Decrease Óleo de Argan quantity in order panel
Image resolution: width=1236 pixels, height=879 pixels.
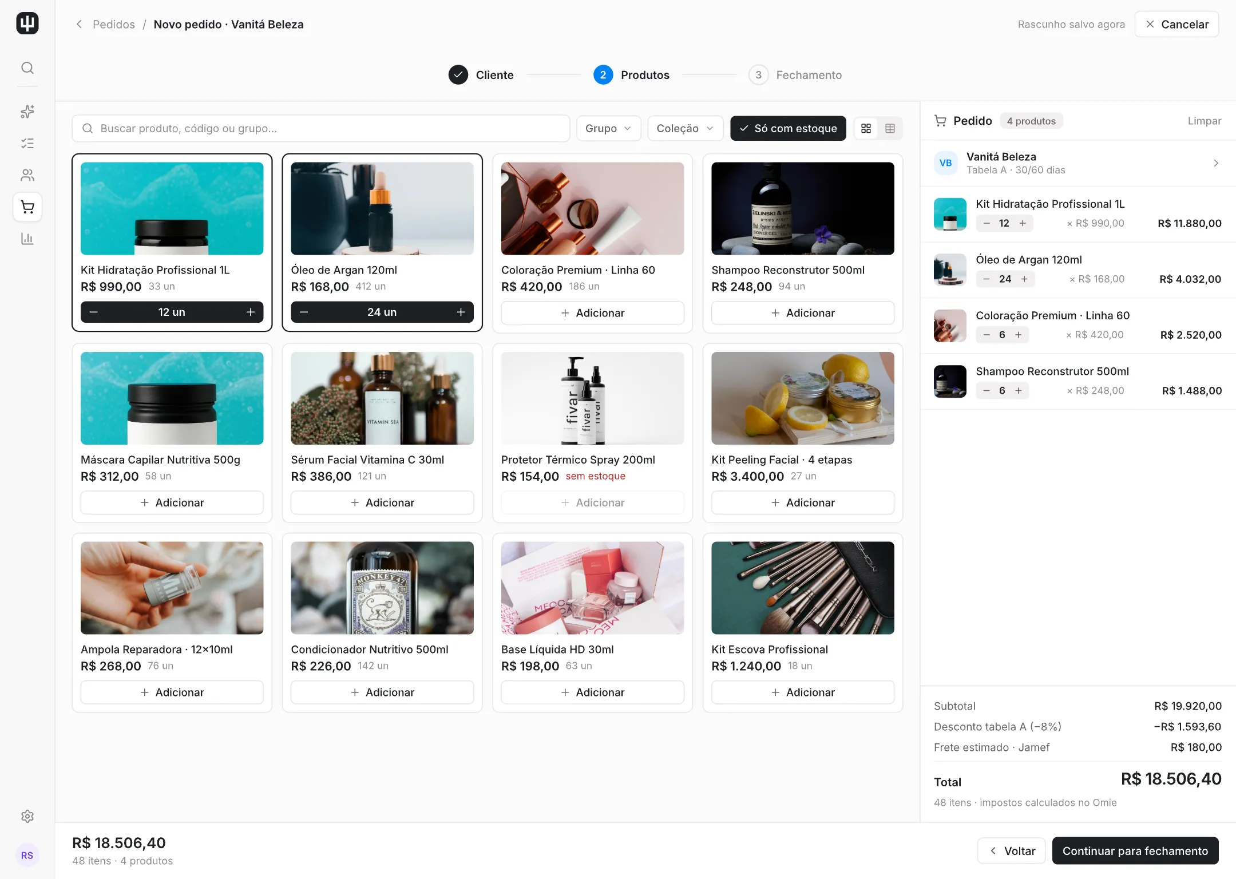click(x=987, y=279)
